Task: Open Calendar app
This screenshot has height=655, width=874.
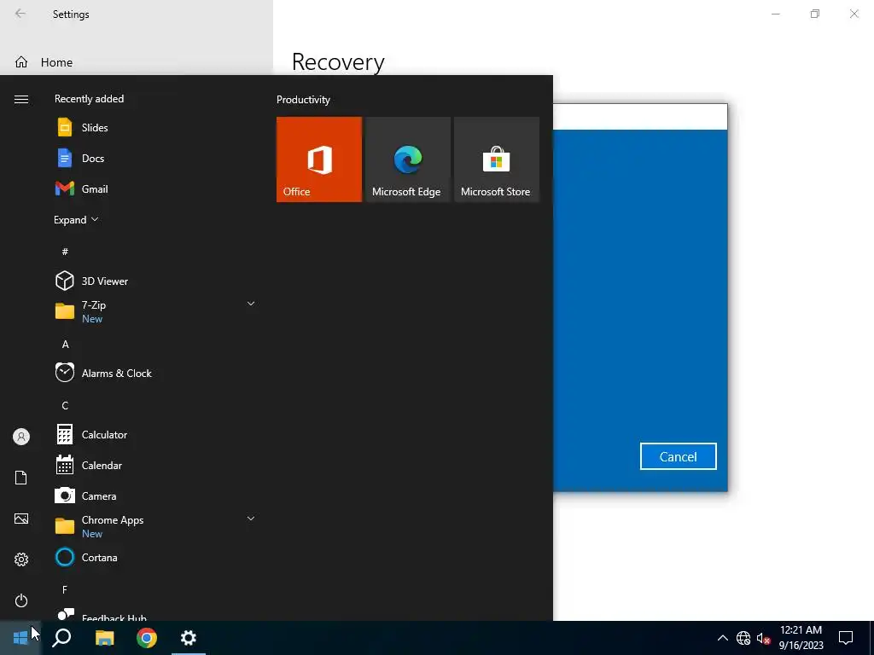Action: [155, 465]
